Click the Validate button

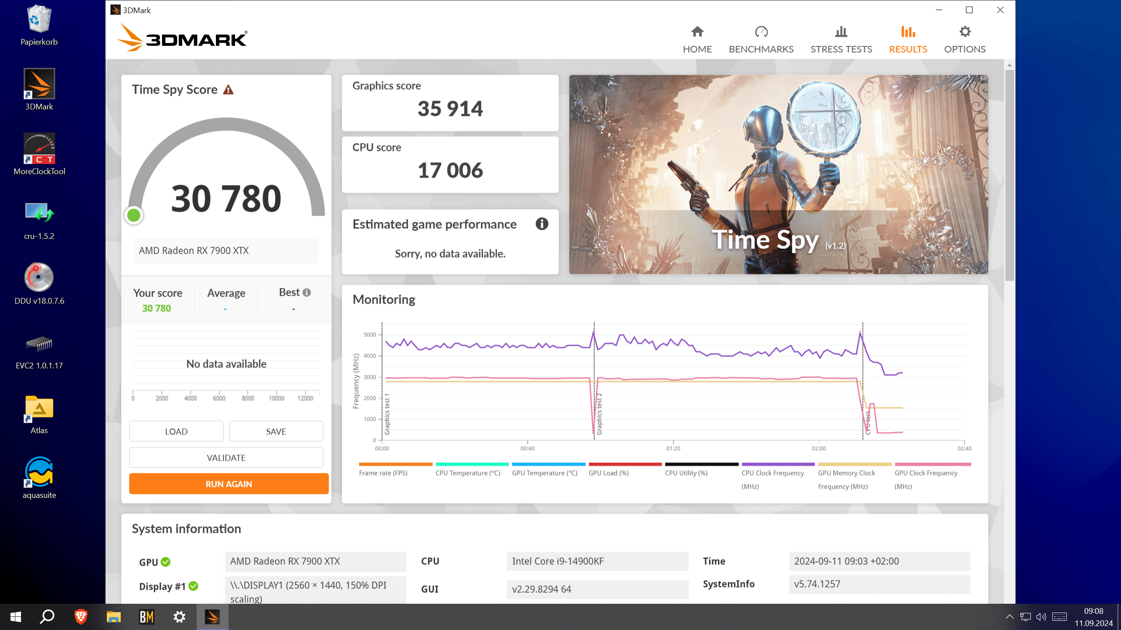[226, 458]
